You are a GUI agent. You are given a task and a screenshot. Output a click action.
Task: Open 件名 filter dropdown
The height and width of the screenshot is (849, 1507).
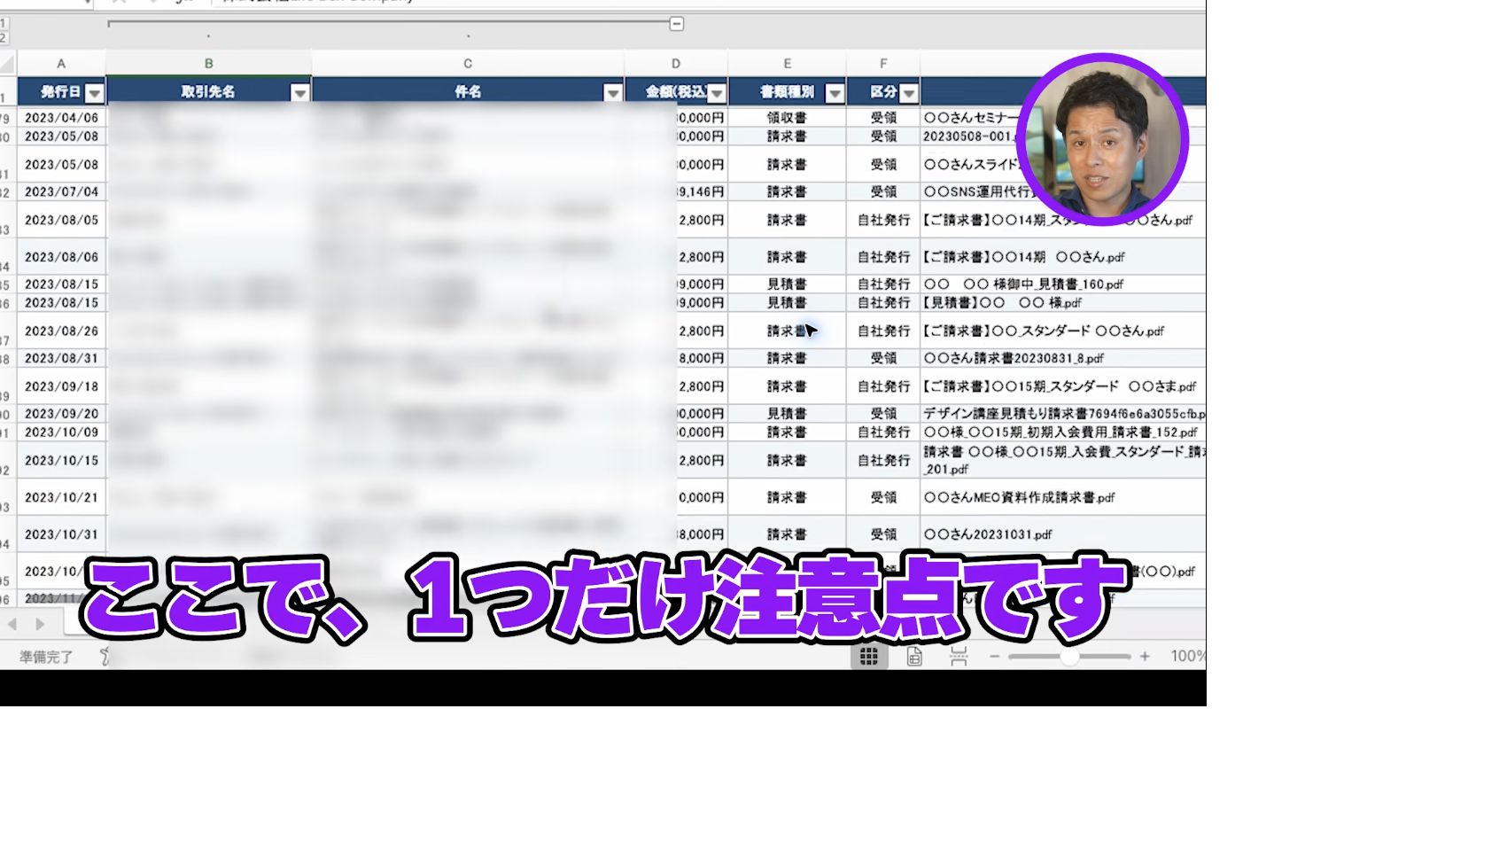click(612, 92)
